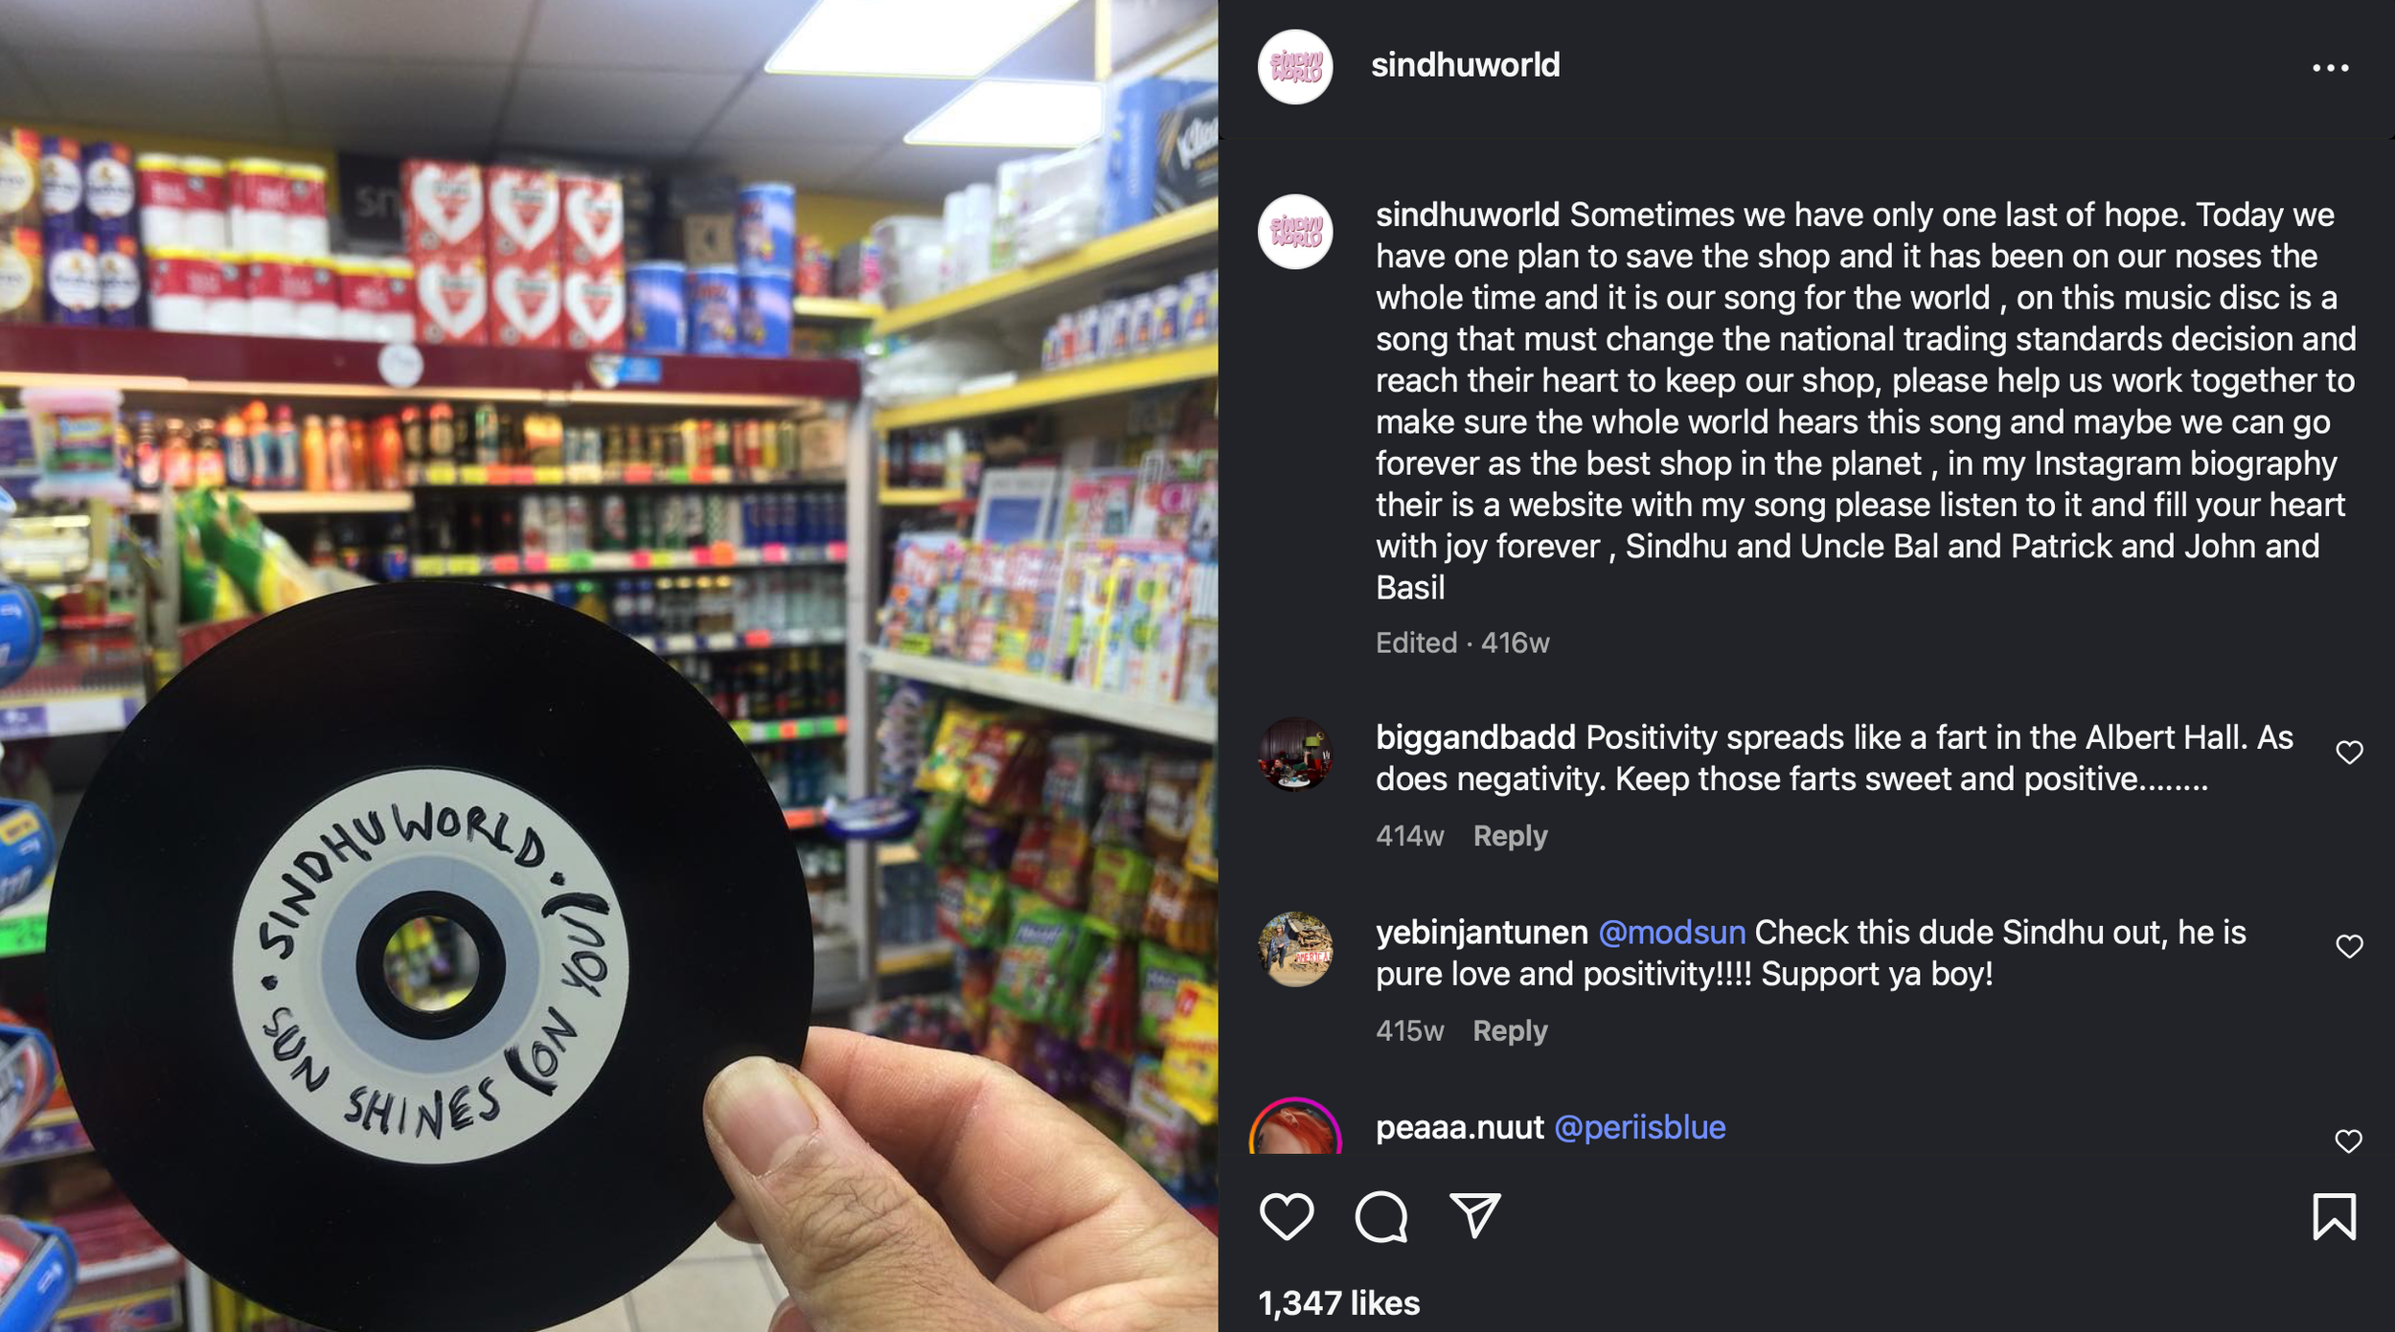Open biggandbadd's profile avatar
Viewport: 2395px width, 1332px height.
1295,755
